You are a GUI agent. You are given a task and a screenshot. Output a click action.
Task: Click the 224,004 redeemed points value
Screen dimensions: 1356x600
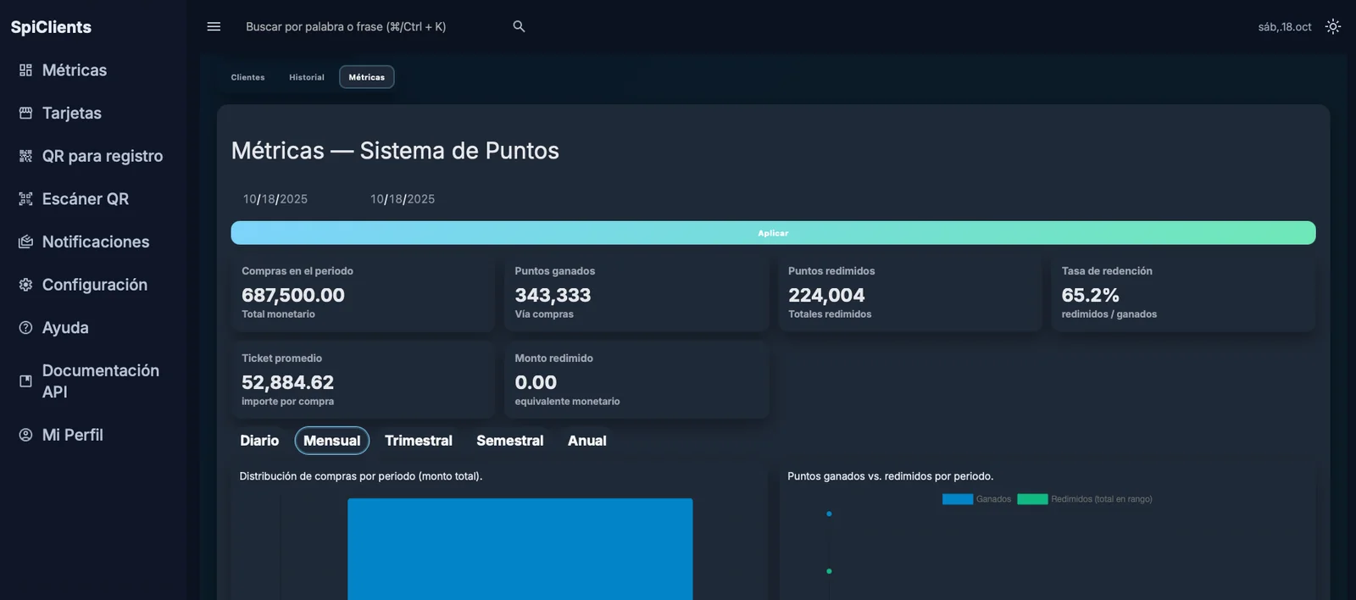[x=826, y=295]
